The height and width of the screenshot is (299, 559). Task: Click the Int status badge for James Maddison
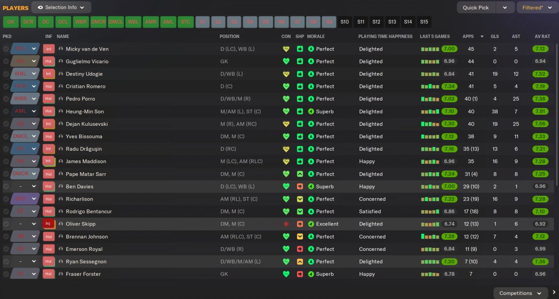point(48,161)
